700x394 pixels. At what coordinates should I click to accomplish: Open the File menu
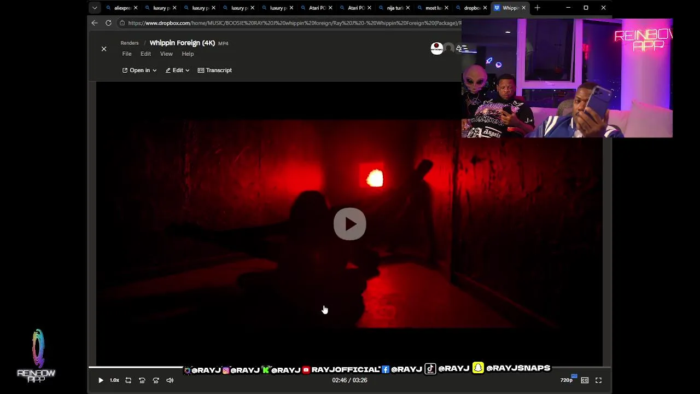tap(127, 54)
